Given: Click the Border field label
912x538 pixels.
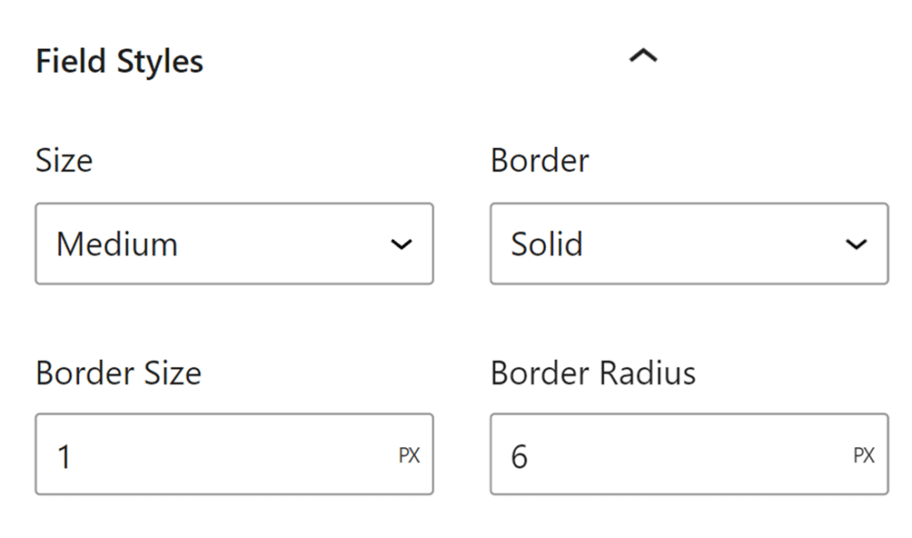Looking at the screenshot, I should (539, 160).
